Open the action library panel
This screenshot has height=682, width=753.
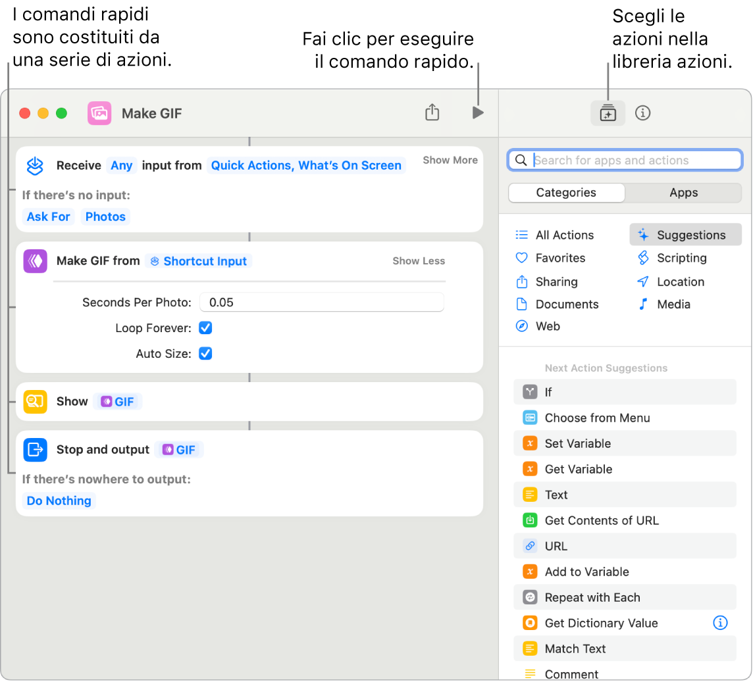tap(607, 112)
